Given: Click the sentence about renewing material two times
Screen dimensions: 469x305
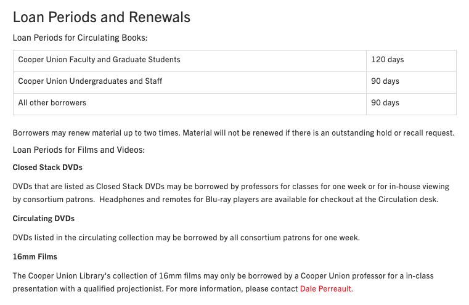Looking at the screenshot, I should [x=97, y=132].
